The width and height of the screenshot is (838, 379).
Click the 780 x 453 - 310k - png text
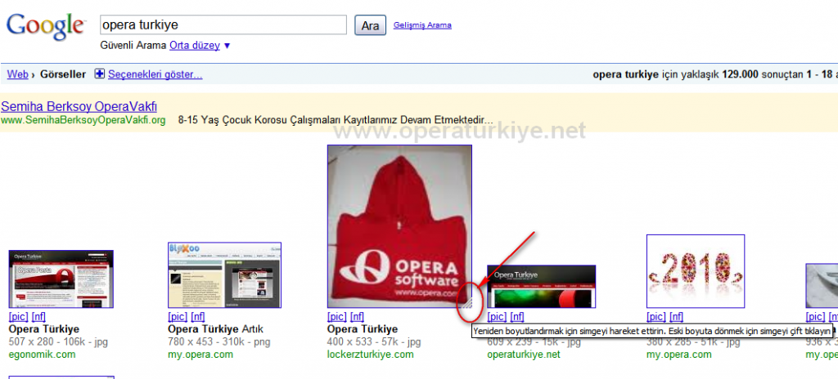pos(219,341)
